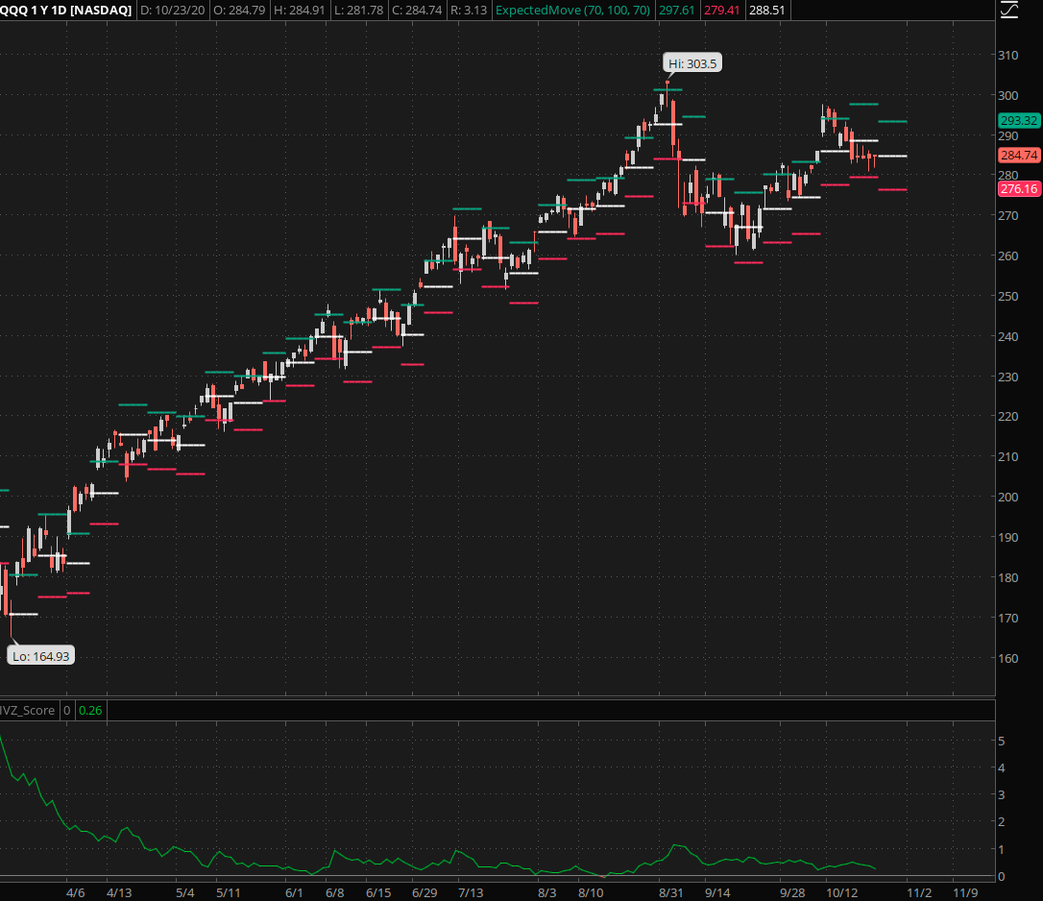Click the green ExpectedMove value 297.61
1043x901 pixels.
(x=676, y=10)
